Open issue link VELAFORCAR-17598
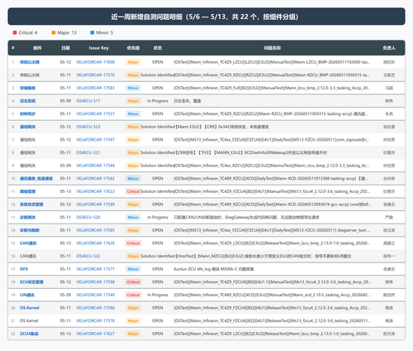This screenshot has width=413, height=351. click(95, 282)
